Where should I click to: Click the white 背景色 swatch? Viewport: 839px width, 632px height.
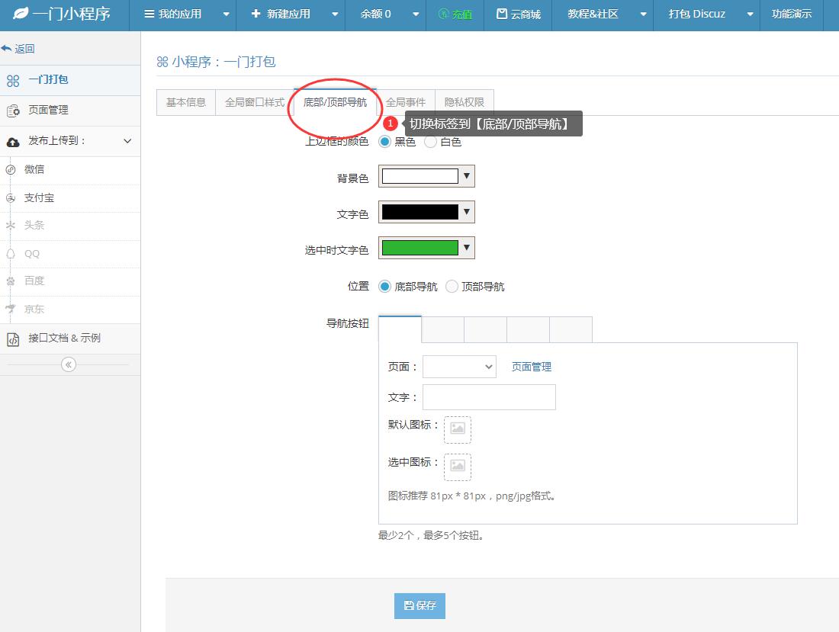point(420,176)
